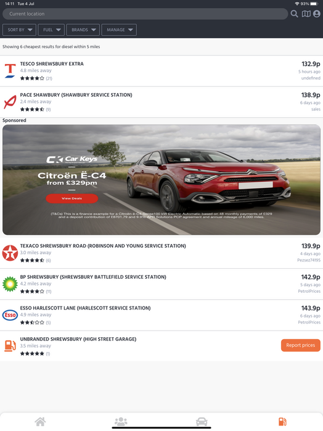Expand the BRANDS dropdown
Viewport: 323px width, 431px height.
[83, 30]
